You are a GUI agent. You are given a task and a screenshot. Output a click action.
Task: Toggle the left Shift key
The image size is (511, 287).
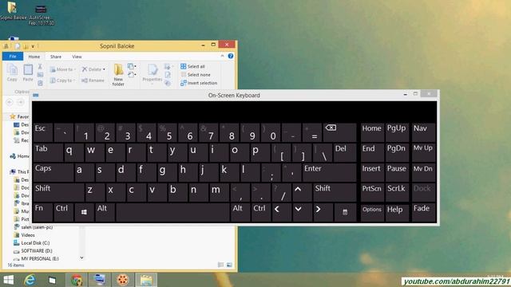(x=58, y=192)
